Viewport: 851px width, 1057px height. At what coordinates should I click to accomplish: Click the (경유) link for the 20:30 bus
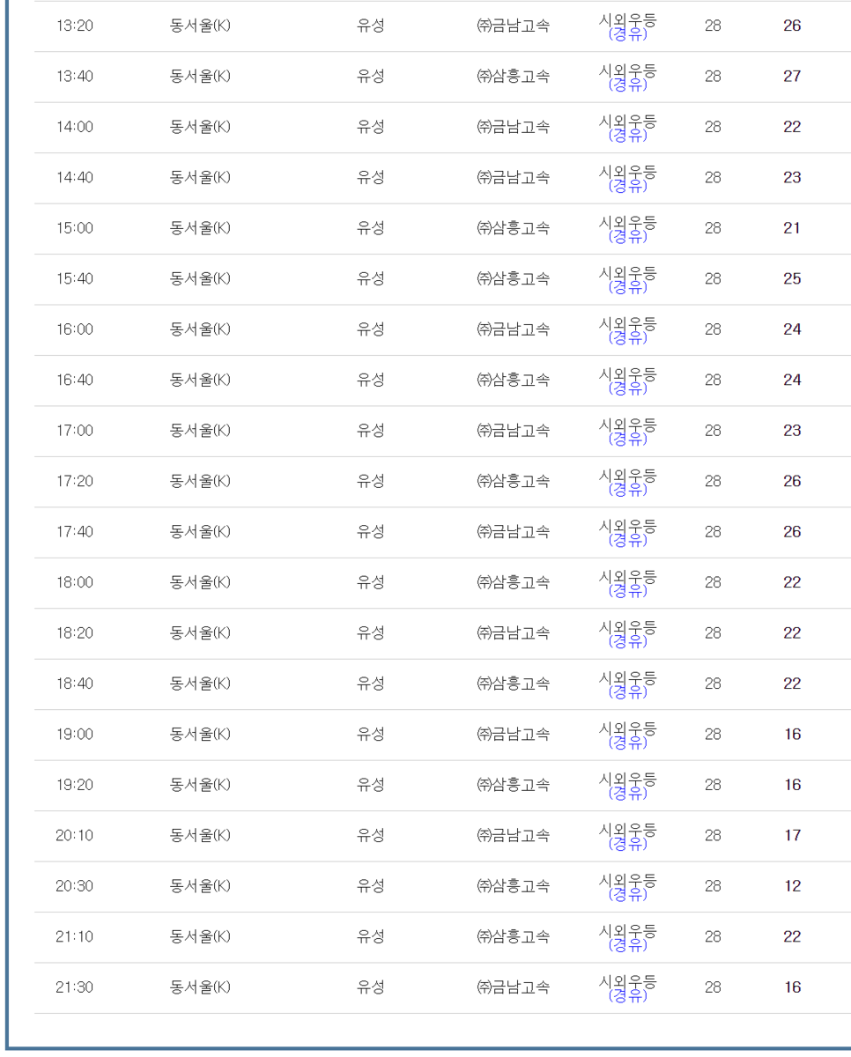627,896
